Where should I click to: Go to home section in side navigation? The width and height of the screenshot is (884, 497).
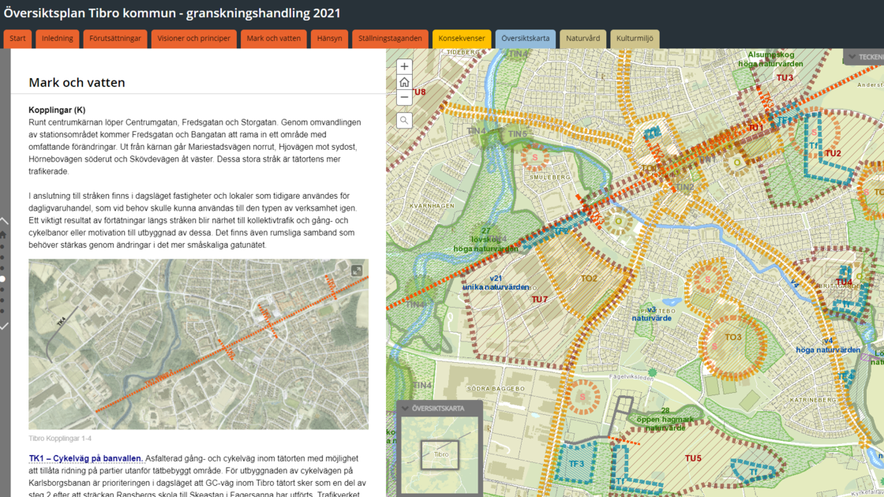(x=3, y=235)
